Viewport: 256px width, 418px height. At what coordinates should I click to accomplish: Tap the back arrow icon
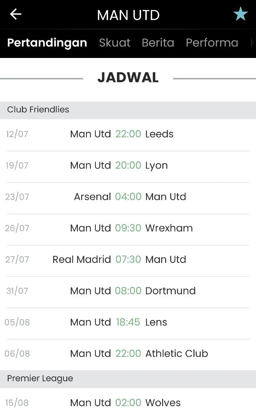(x=15, y=14)
